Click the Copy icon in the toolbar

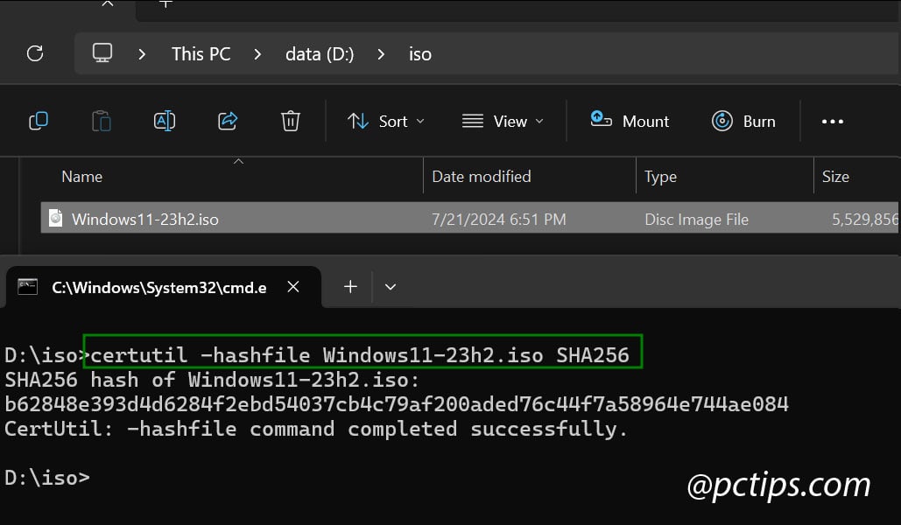tap(39, 121)
